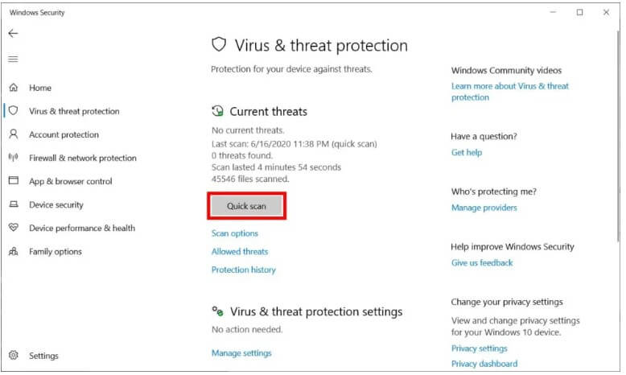Select the Virus & threat protection shield icon
Image resolution: width=626 pixels, height=375 pixels.
pos(14,111)
